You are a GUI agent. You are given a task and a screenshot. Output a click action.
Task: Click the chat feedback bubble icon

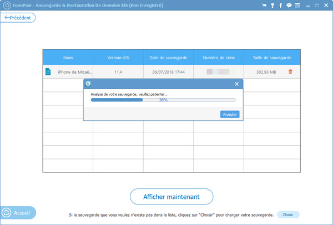(289, 6)
